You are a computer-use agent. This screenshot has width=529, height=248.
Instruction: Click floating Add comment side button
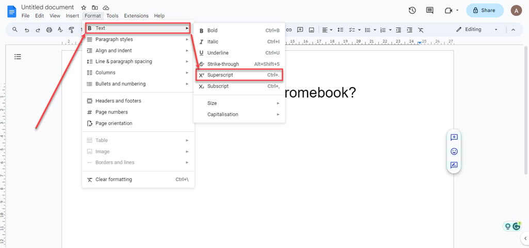point(454,137)
